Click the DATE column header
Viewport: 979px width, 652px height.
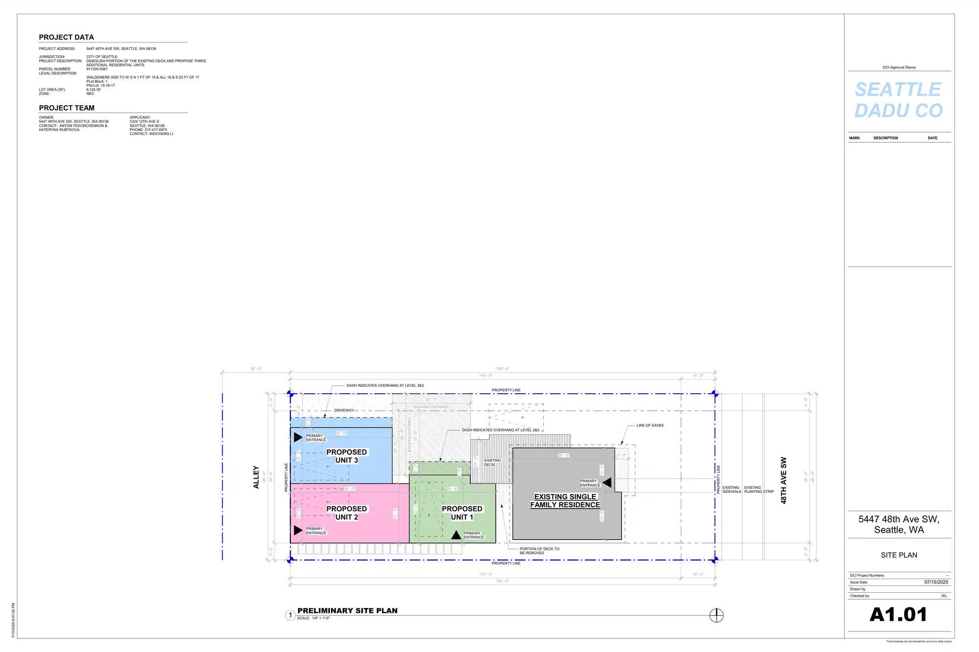[x=932, y=138]
